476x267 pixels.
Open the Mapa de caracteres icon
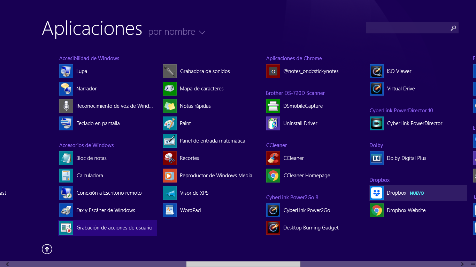[x=170, y=89]
